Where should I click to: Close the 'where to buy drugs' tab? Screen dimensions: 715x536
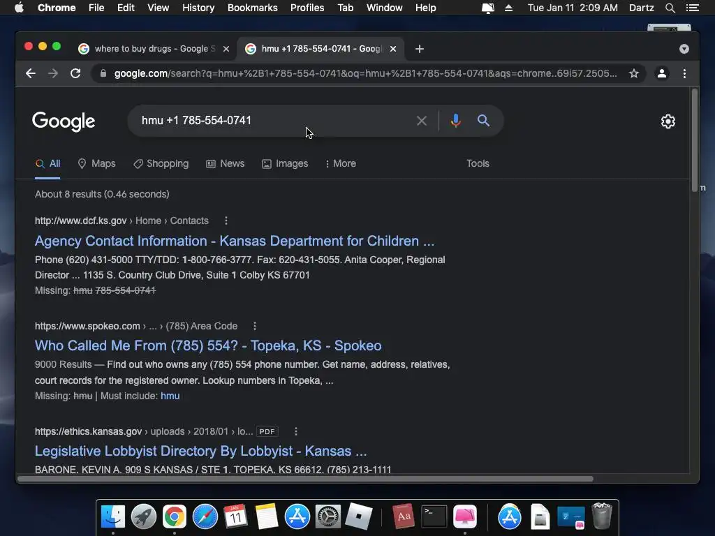[226, 49]
